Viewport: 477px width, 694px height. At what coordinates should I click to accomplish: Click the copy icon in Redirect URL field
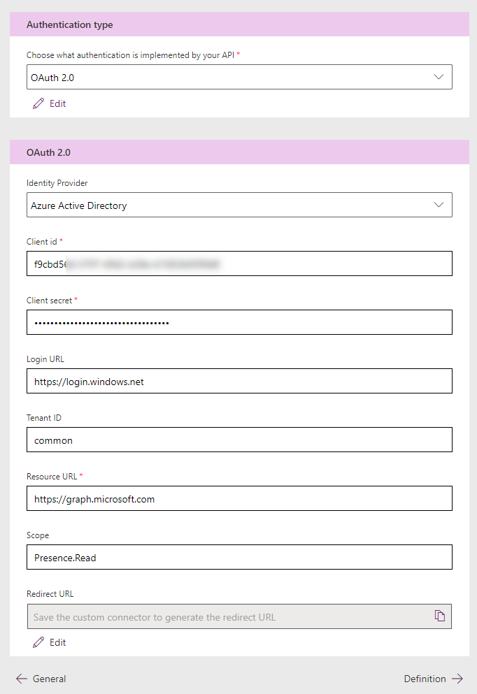click(x=439, y=616)
